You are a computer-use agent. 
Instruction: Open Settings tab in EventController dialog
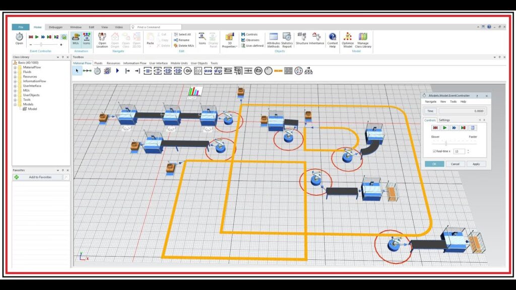(444, 120)
